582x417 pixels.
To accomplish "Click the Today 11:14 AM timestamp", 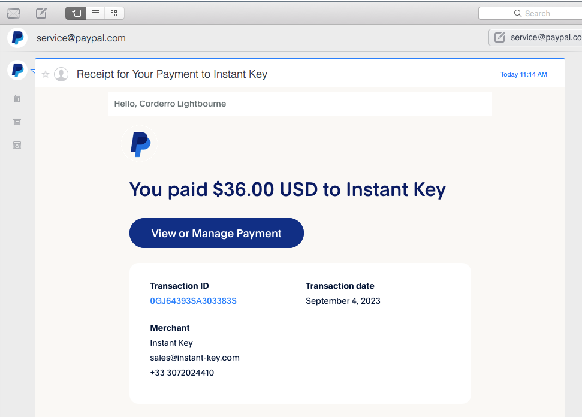I will tap(523, 74).
